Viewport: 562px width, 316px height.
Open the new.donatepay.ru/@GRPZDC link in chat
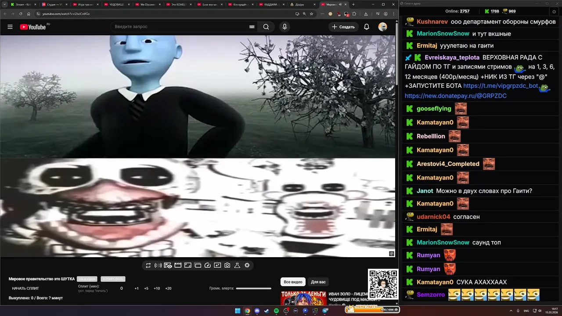click(456, 96)
